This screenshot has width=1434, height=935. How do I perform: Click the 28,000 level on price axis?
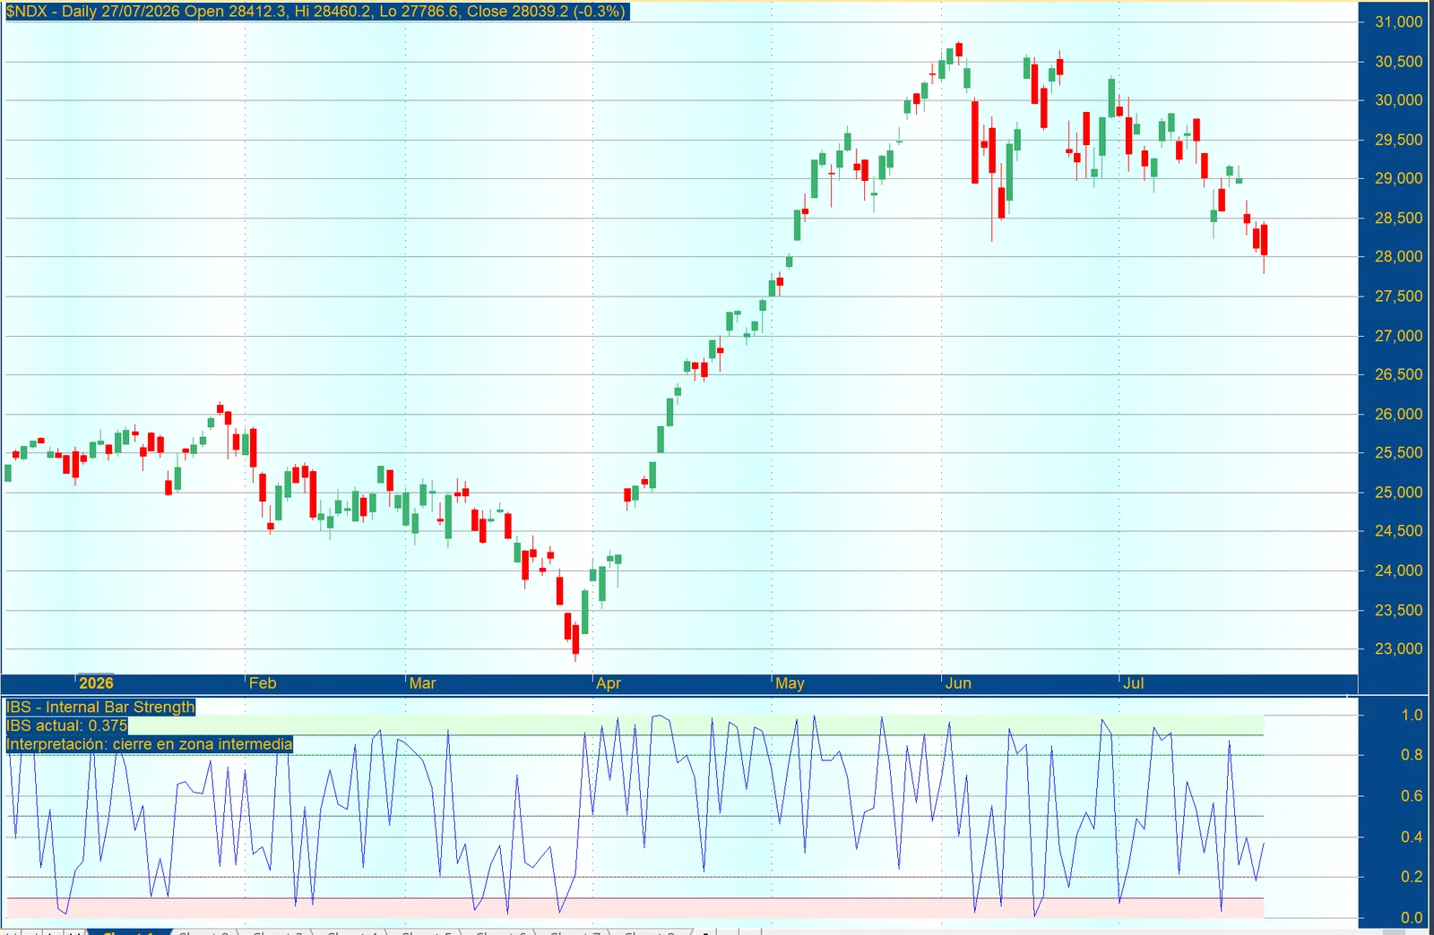tap(1398, 256)
